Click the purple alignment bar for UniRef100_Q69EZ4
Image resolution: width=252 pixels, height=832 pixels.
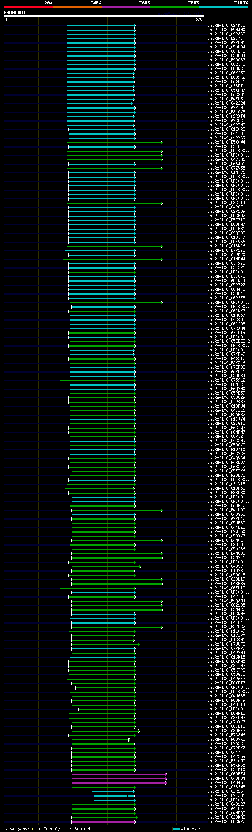click(119, 774)
